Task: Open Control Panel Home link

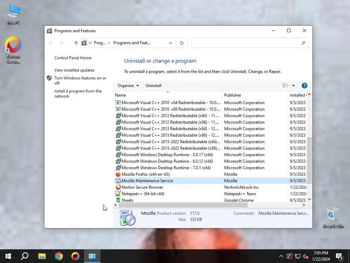Action: (x=73, y=58)
